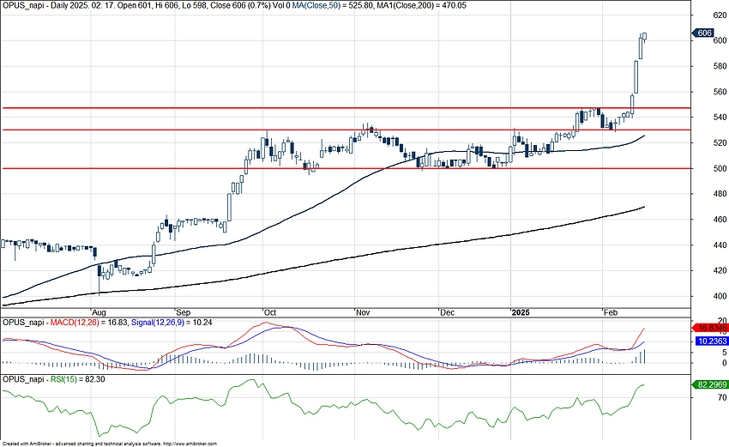This screenshot has height=447, width=729.
Task: Click the 440 price axis label
Action: coord(720,245)
